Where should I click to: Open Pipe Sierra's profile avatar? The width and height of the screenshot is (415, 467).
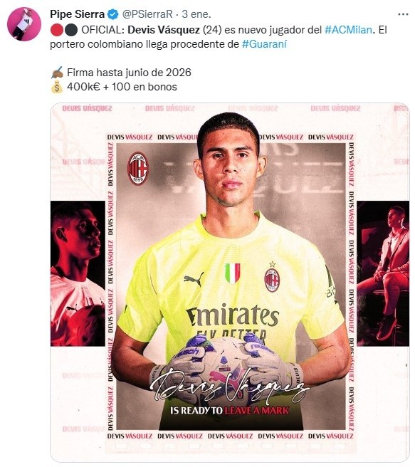pyautogui.click(x=24, y=24)
